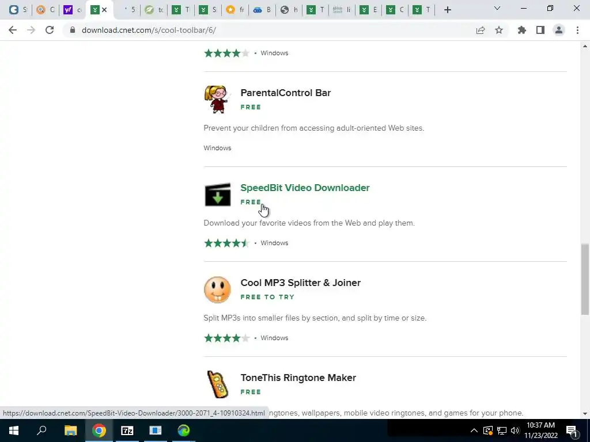
Task: Switch to the globe icon tab
Action: pyautogui.click(x=289, y=10)
